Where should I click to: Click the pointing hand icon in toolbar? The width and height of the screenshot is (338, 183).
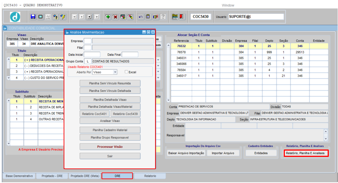[x=156, y=17]
